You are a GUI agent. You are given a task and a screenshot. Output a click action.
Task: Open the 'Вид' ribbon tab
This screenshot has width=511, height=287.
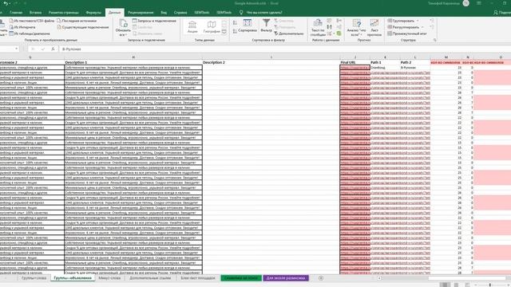pos(164,13)
